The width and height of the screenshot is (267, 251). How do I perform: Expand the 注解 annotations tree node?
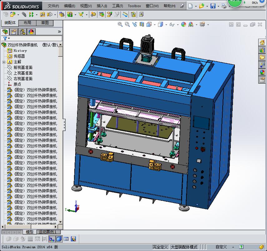[4, 62]
